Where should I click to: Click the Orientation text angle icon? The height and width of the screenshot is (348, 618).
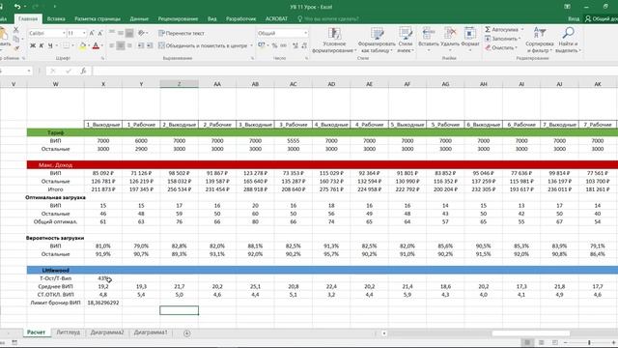pos(141,33)
